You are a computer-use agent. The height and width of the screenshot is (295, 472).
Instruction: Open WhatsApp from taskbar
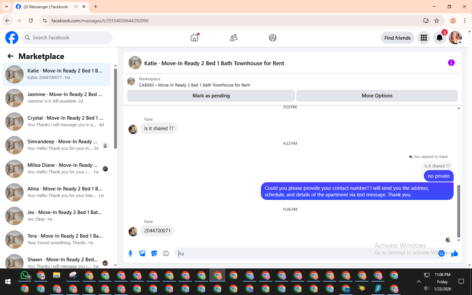pyautogui.click(x=25, y=276)
